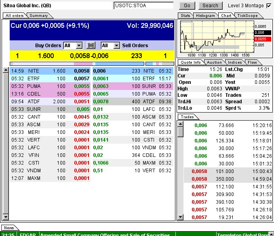Select the Trades tab
The height and width of the screenshot is (236, 274).
tap(188, 117)
